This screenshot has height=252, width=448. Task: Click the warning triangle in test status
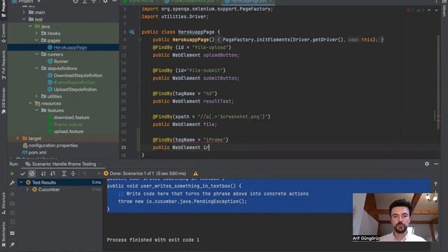pyautogui.click(x=195, y=174)
